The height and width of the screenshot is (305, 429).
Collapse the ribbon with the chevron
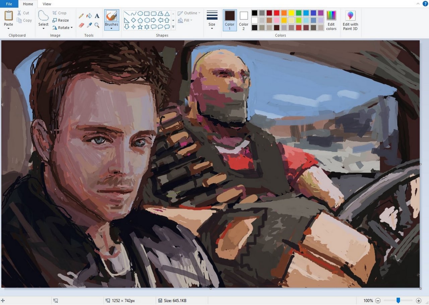click(x=418, y=4)
